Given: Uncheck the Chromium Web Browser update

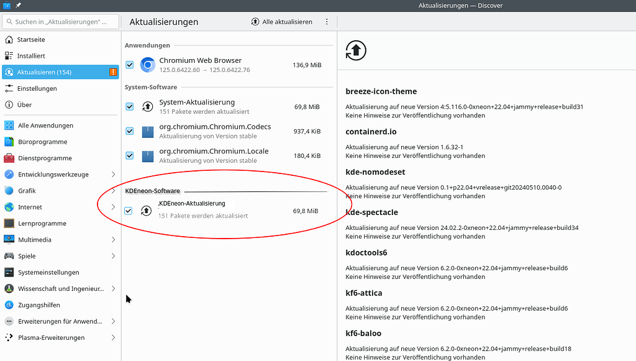Looking at the screenshot, I should click(x=129, y=65).
